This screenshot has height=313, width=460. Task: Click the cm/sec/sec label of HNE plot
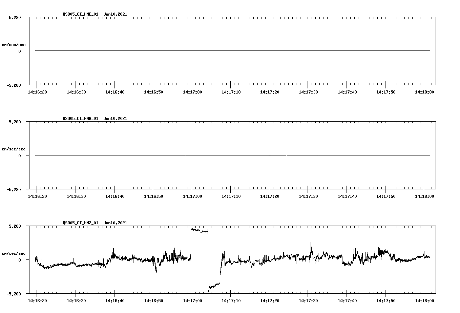click(x=14, y=45)
